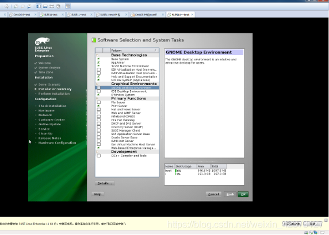The height and width of the screenshot is (235, 329).
Task: Click the removable devices toolbar icon
Action: (7, 6)
